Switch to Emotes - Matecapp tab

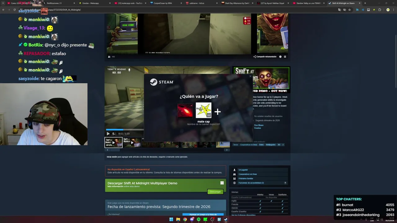95,3
